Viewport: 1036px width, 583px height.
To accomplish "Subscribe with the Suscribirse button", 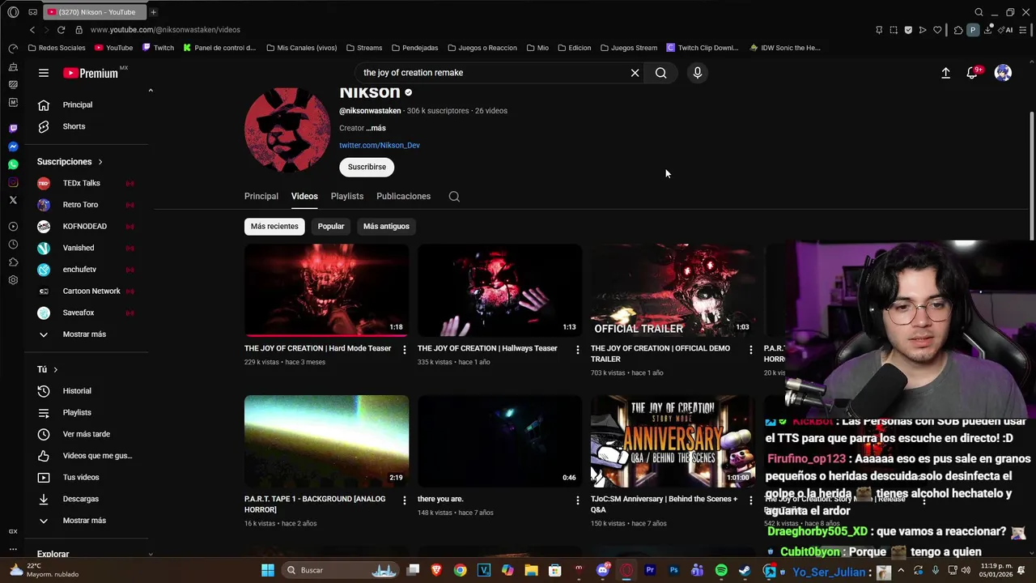I will coord(367,167).
